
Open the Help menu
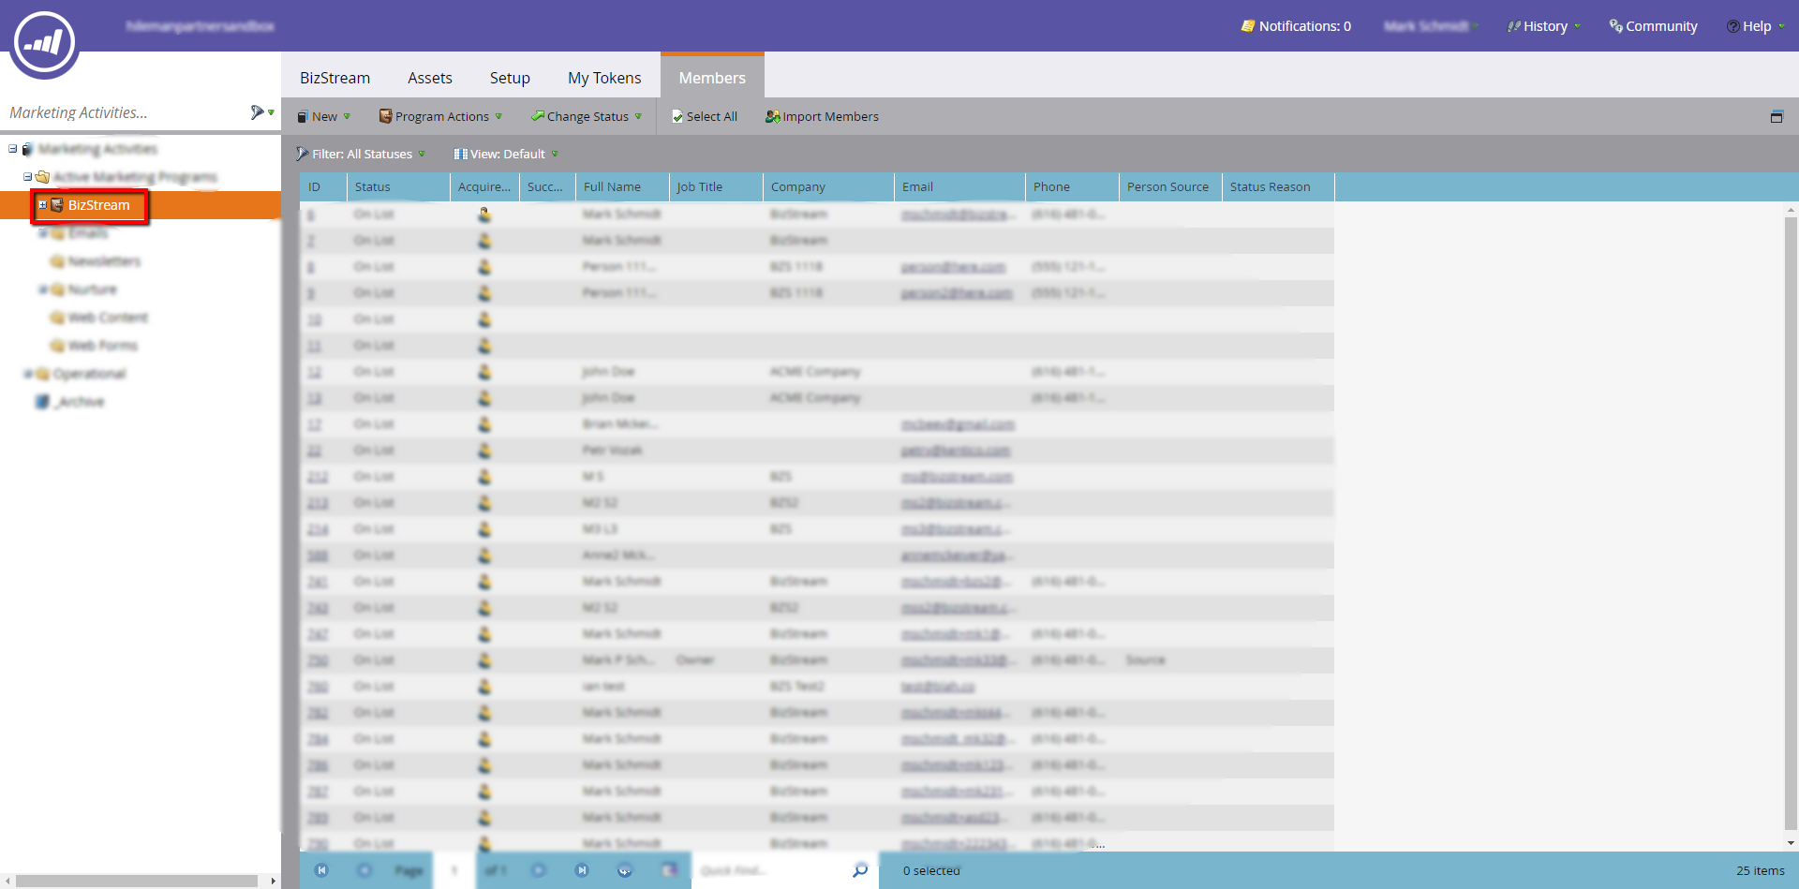coord(1756,26)
